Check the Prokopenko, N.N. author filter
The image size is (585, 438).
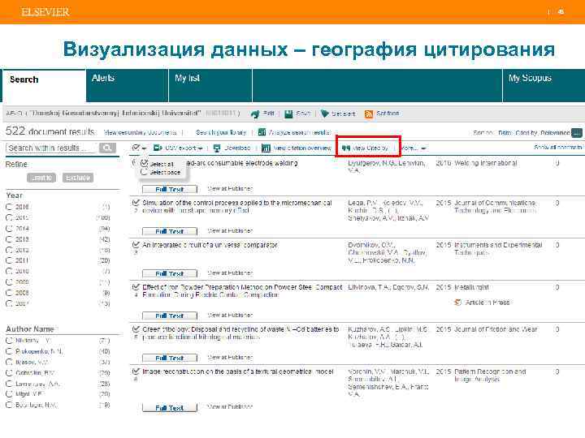9,351
